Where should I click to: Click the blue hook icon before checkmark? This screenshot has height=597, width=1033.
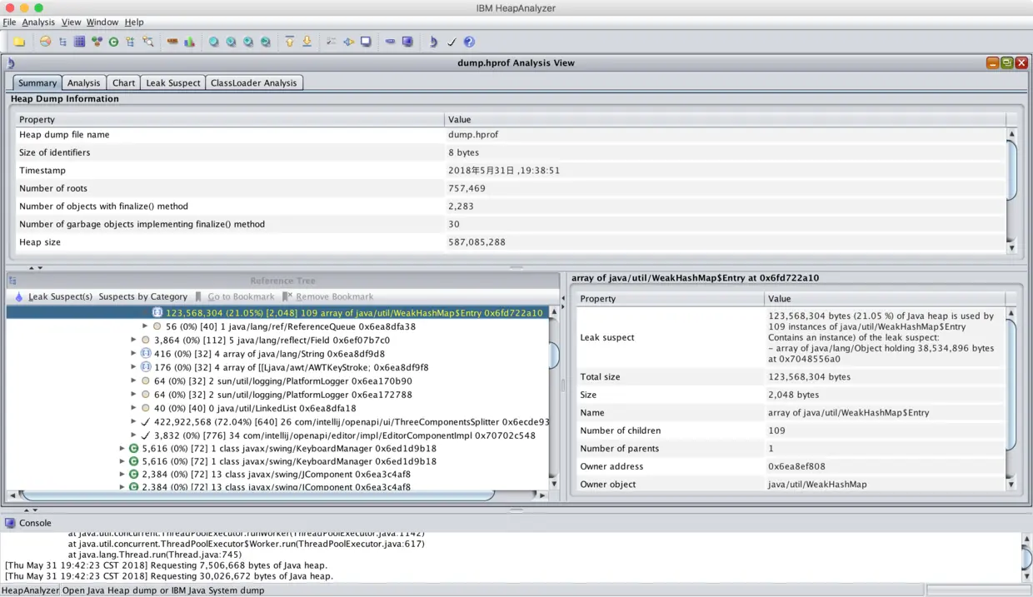[433, 42]
